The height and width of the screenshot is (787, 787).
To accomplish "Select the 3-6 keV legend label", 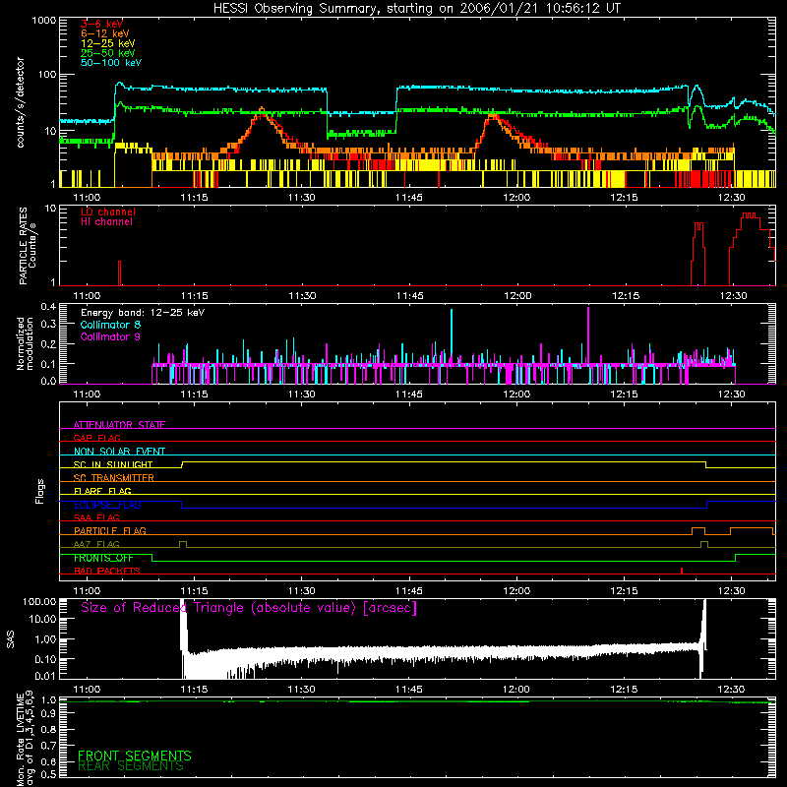I will pyautogui.click(x=102, y=24).
